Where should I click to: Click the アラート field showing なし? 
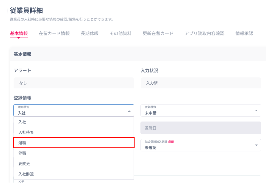74,83
